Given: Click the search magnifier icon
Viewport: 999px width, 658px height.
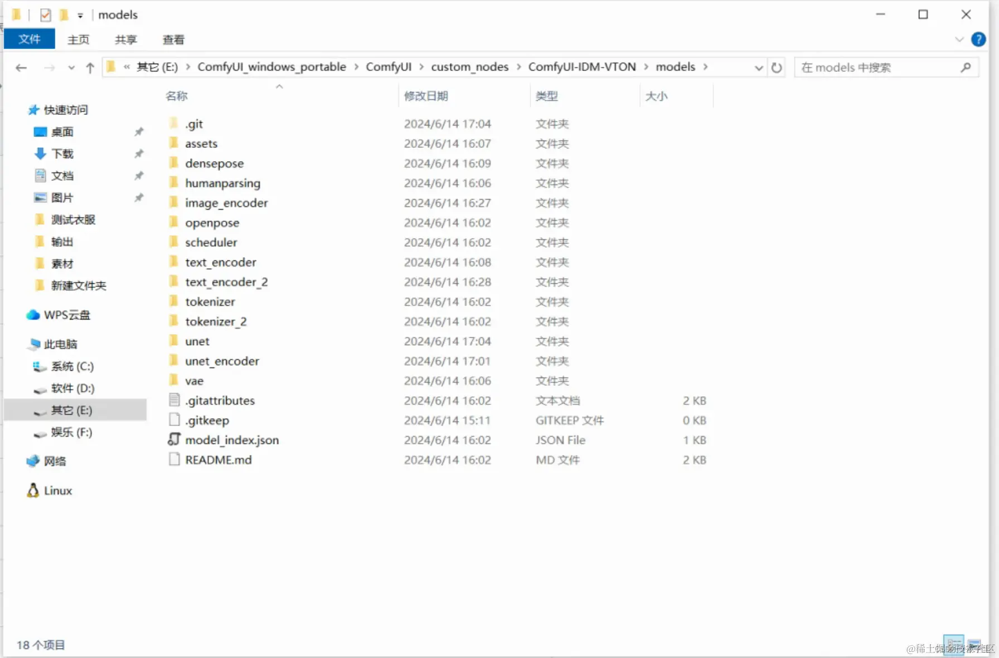Looking at the screenshot, I should pyautogui.click(x=966, y=67).
